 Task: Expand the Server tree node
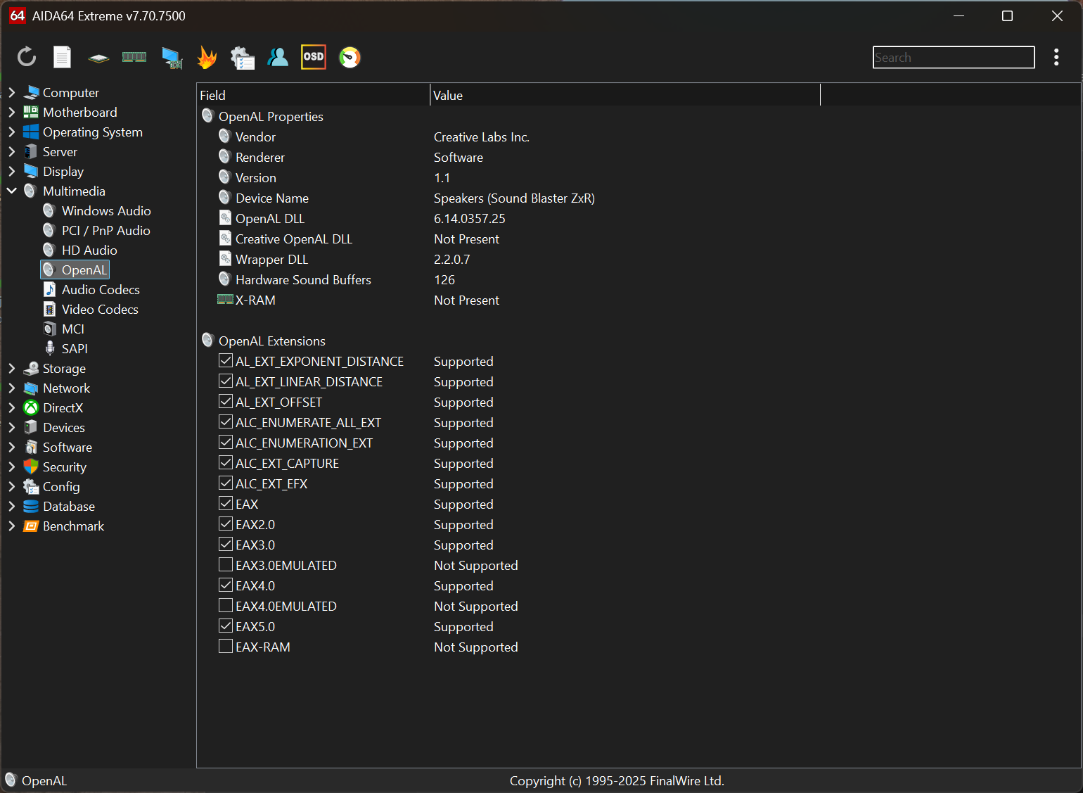11,151
